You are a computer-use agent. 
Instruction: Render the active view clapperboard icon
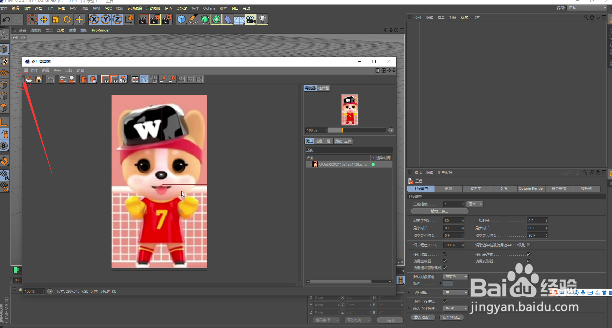pyautogui.click(x=143, y=20)
